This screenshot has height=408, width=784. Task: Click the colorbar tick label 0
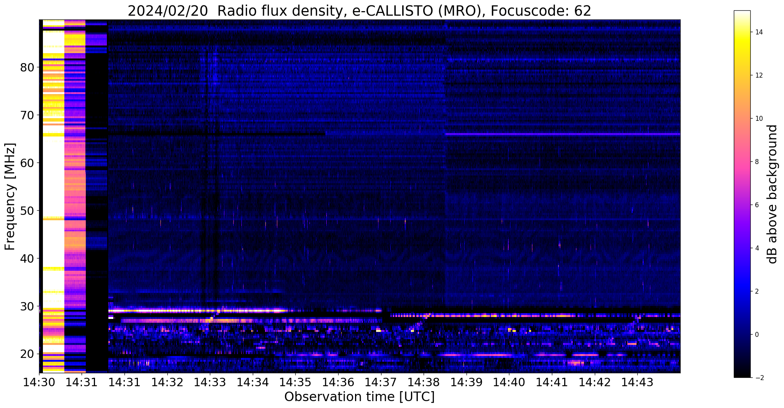point(756,335)
